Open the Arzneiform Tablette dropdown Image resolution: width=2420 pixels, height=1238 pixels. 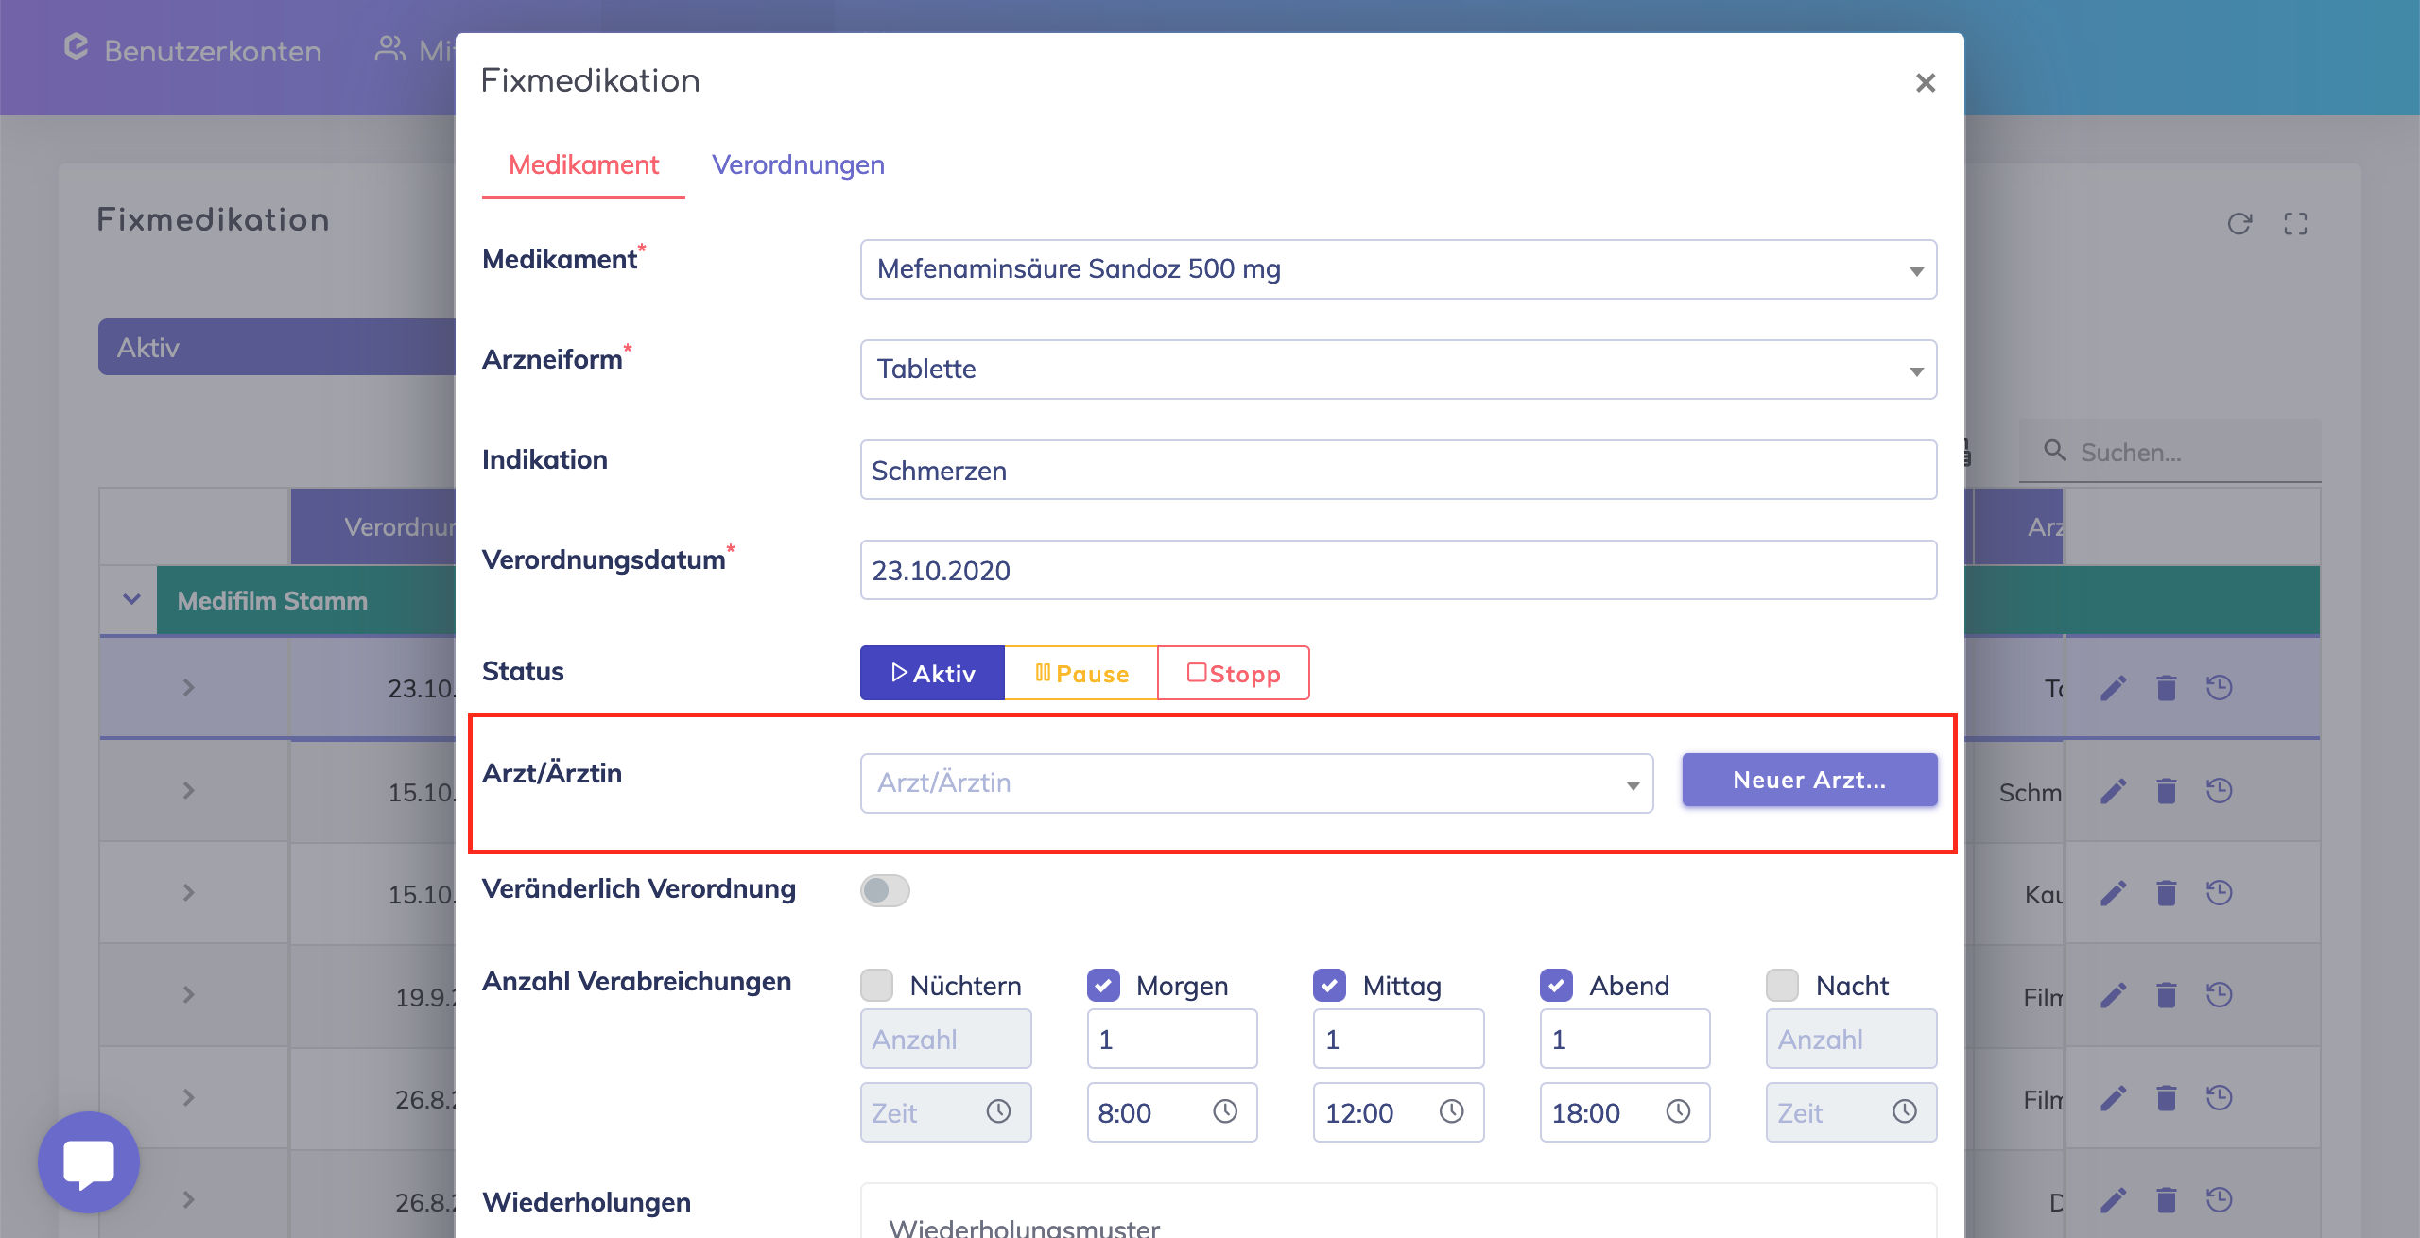[1398, 370]
